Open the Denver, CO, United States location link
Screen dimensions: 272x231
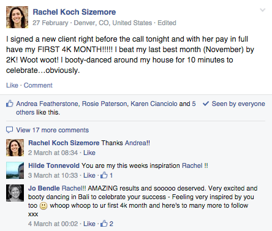[x=113, y=23]
